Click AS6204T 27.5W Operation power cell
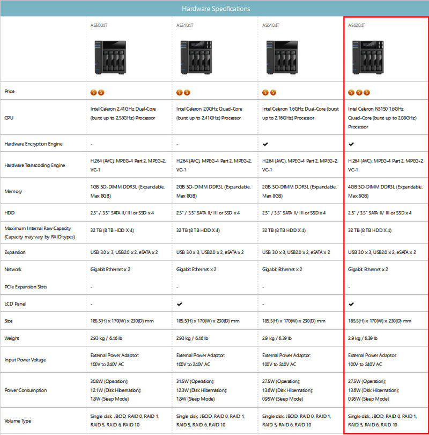The width and height of the screenshot is (429, 435). pyautogui.click(x=374, y=390)
